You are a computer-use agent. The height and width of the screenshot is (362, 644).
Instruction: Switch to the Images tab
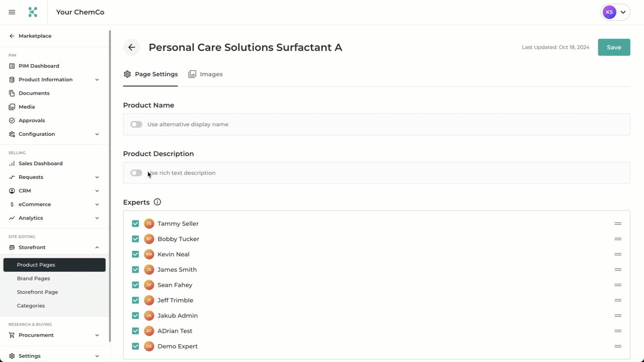click(206, 74)
